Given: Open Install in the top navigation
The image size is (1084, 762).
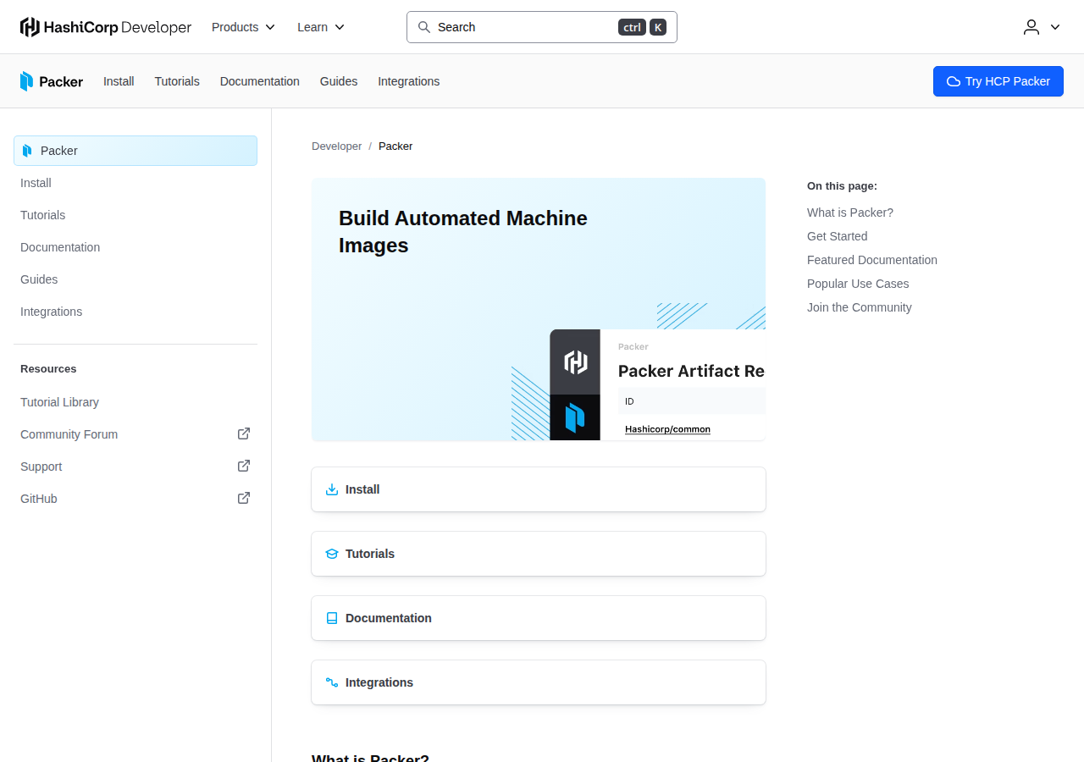Looking at the screenshot, I should (119, 81).
